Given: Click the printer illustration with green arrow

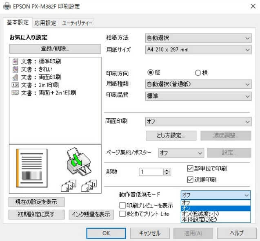Looking at the screenshot, I should [79, 162].
